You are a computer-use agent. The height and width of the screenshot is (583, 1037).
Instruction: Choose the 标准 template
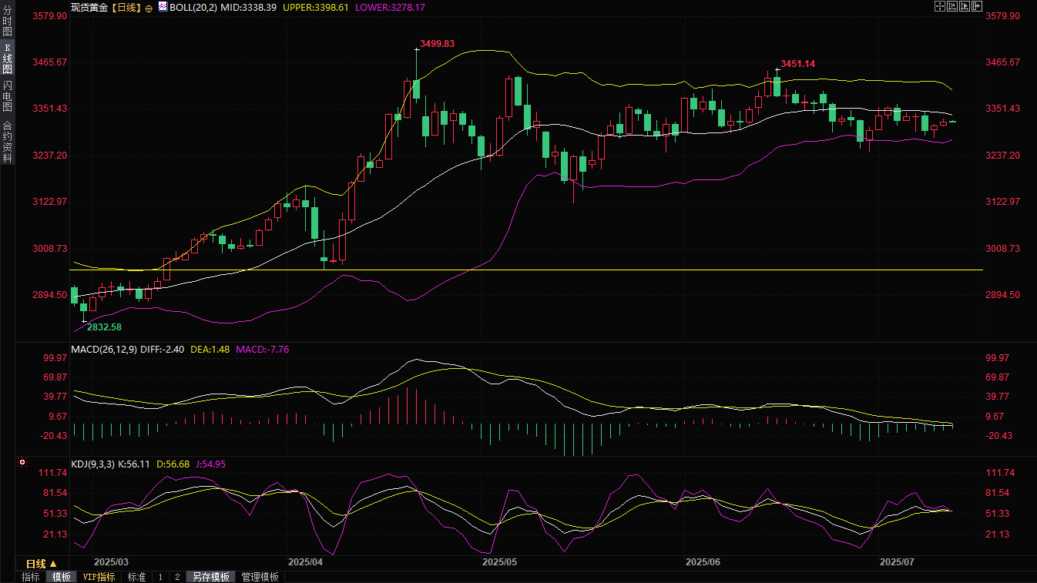coord(136,577)
